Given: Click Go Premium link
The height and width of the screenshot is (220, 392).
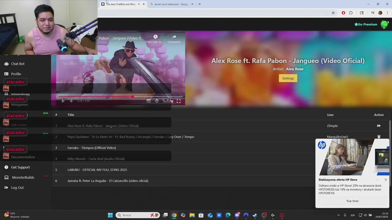Looking at the screenshot, I should 366,24.
